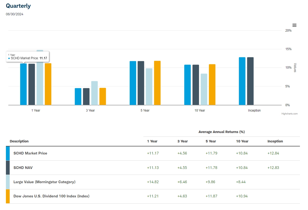Select the 3 Year SCHD Market Price bar

[x=78, y=97]
